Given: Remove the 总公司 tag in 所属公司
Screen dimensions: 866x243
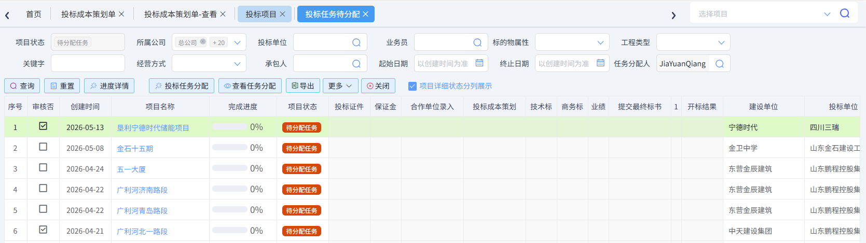Looking at the screenshot, I should 203,42.
